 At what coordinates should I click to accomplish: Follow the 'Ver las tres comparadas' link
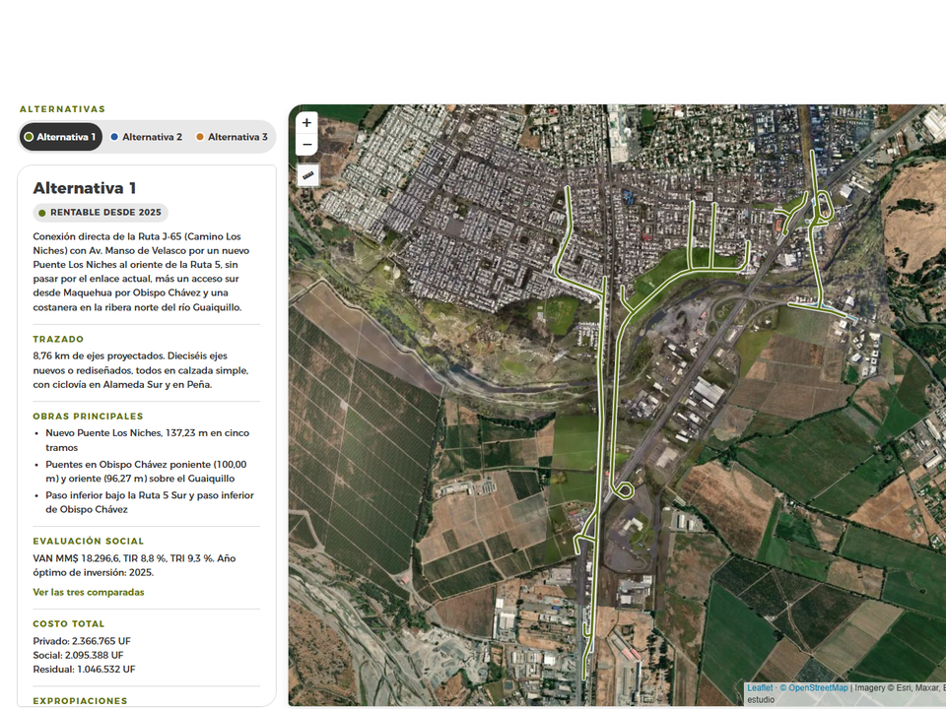[89, 592]
